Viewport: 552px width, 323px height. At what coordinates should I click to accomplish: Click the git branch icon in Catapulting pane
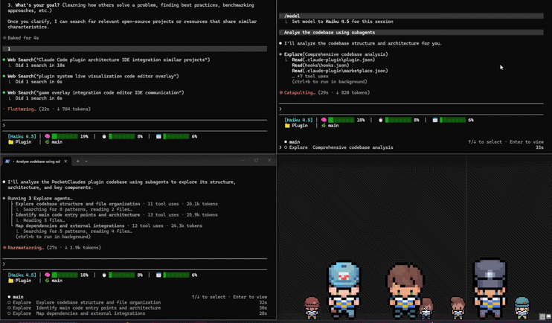point(324,126)
